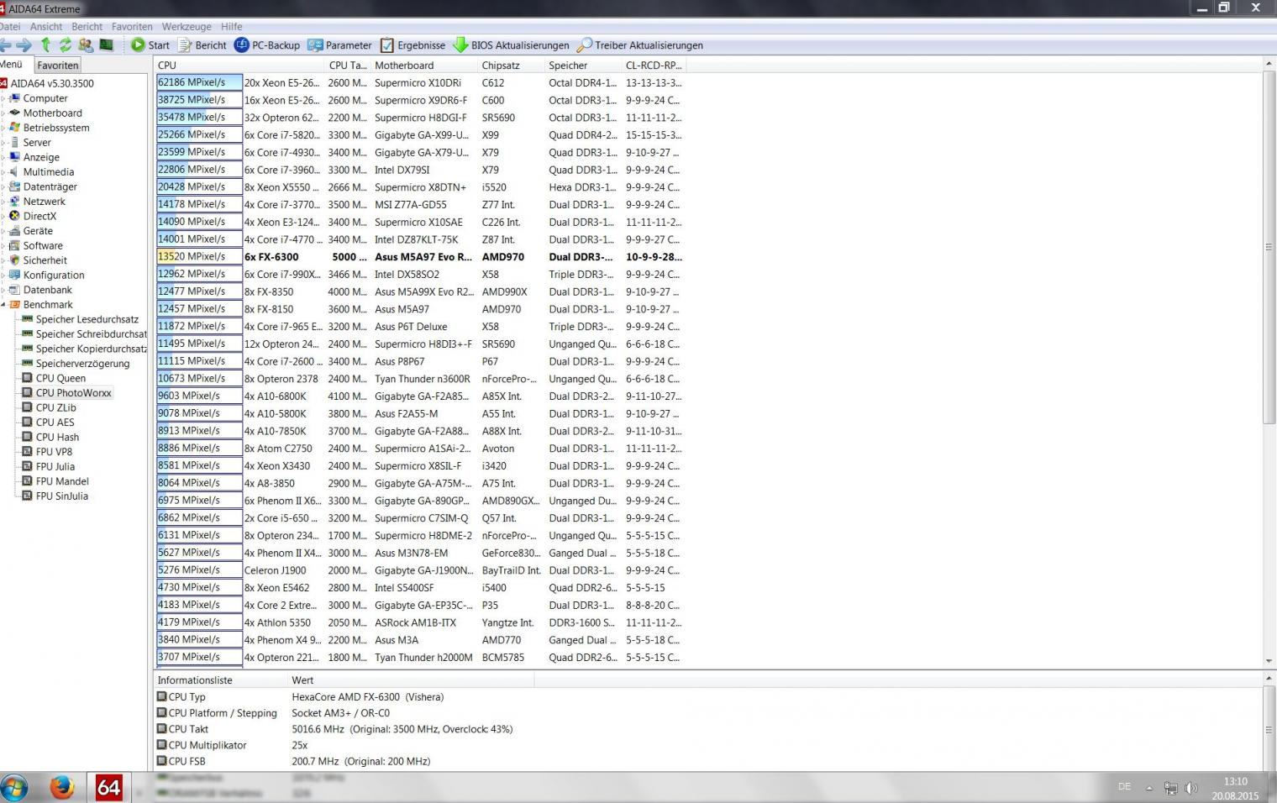Open CPU Queen benchmark
This screenshot has height=803, width=1277.
pos(60,378)
